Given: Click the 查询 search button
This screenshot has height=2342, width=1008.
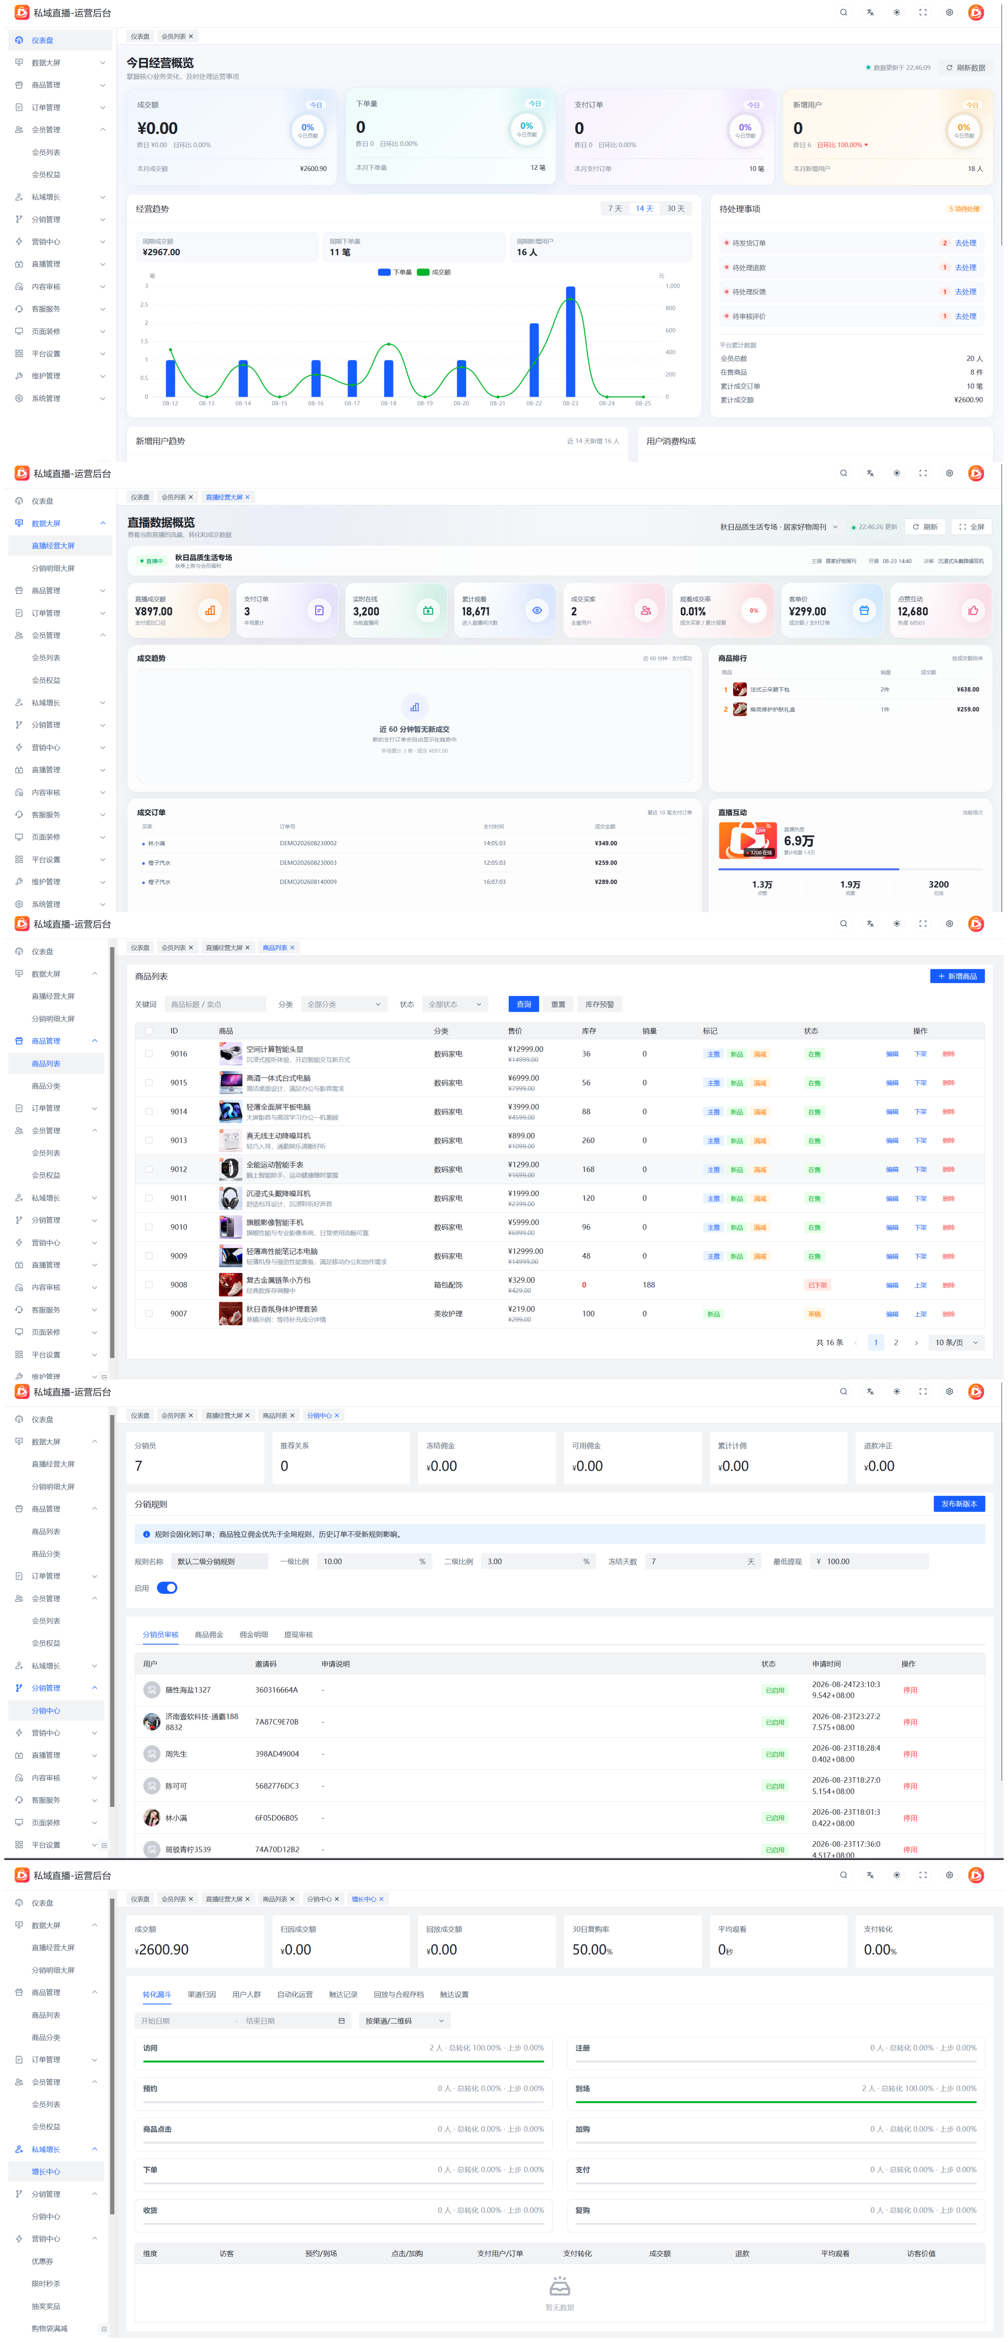Looking at the screenshot, I should coord(524,1004).
